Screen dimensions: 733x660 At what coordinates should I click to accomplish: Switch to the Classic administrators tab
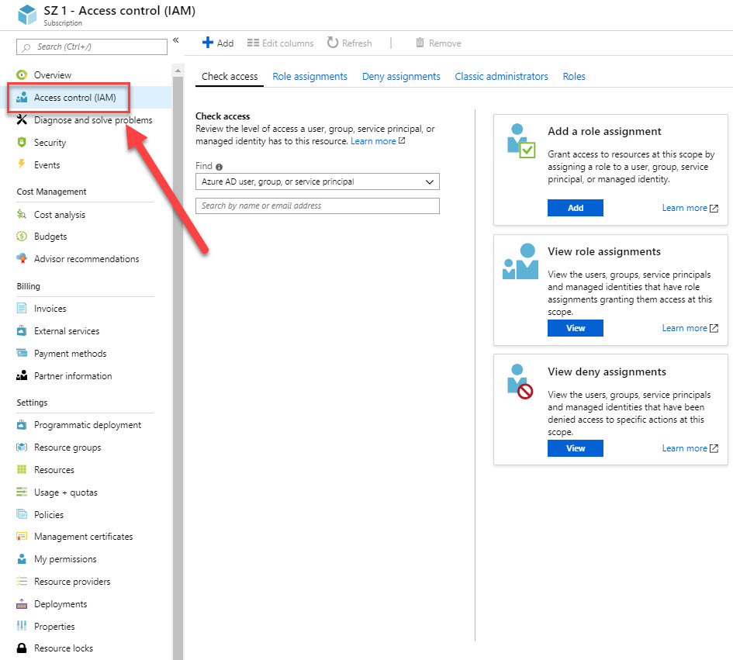pyautogui.click(x=501, y=76)
